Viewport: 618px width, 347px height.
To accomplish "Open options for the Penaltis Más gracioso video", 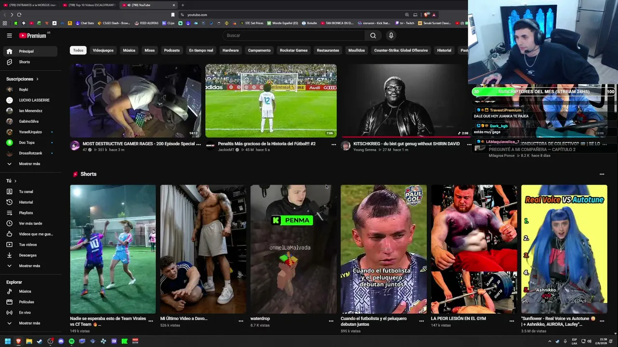I will pyautogui.click(x=334, y=144).
